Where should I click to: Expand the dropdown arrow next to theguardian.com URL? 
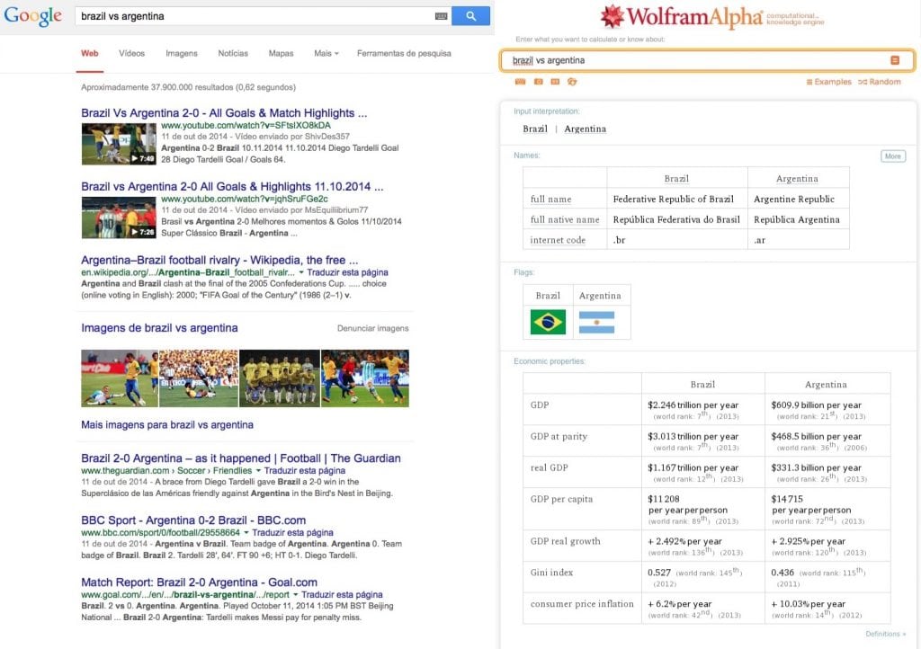pos(258,471)
